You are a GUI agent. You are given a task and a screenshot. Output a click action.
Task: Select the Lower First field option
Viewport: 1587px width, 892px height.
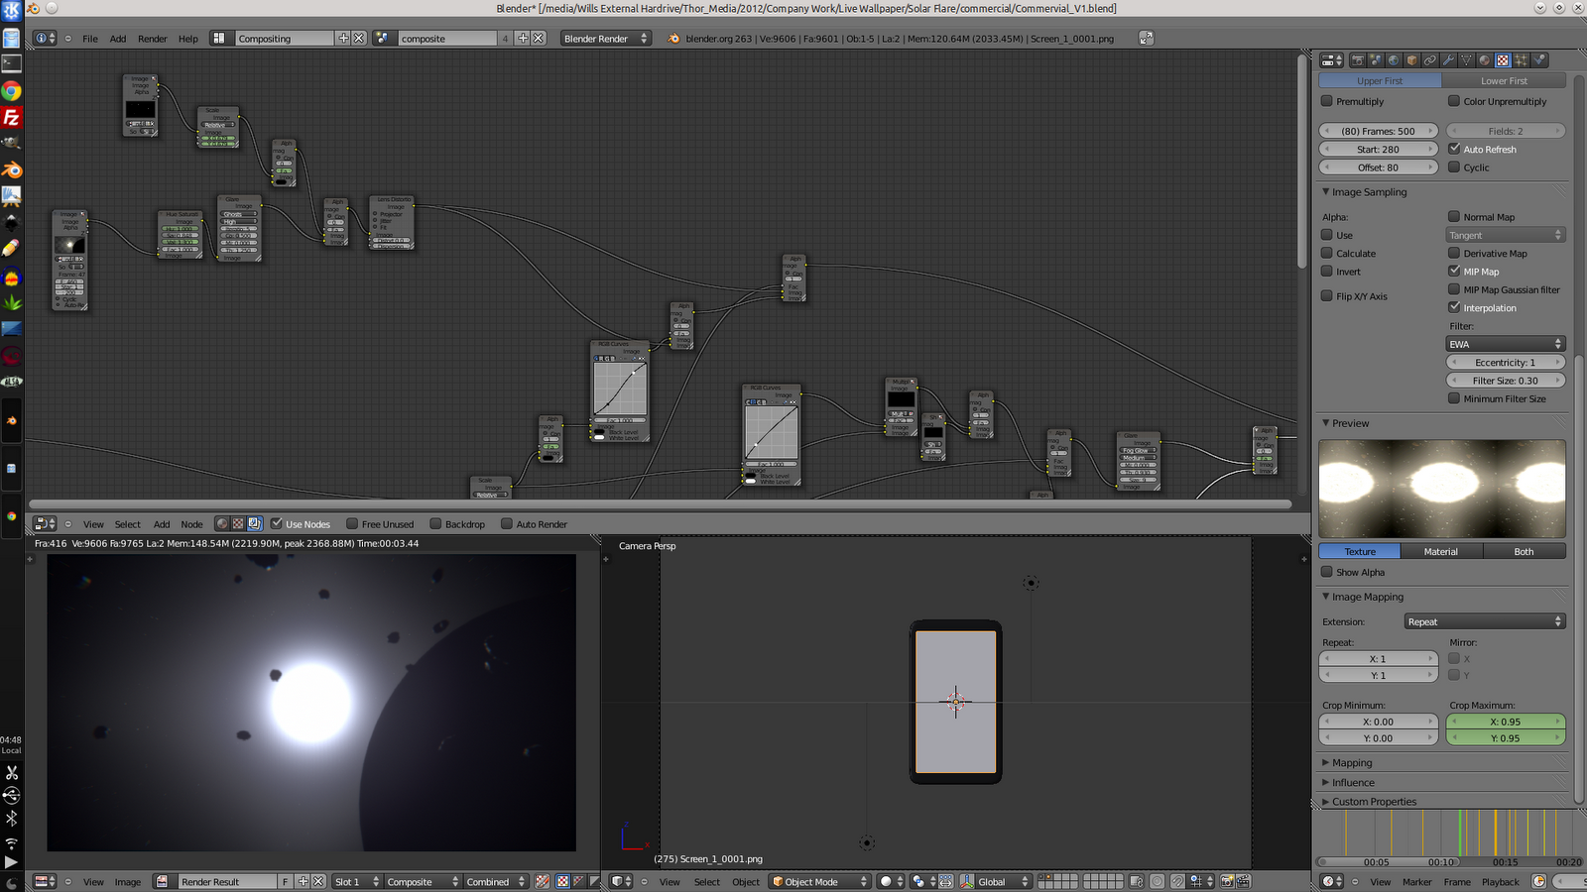point(1504,80)
